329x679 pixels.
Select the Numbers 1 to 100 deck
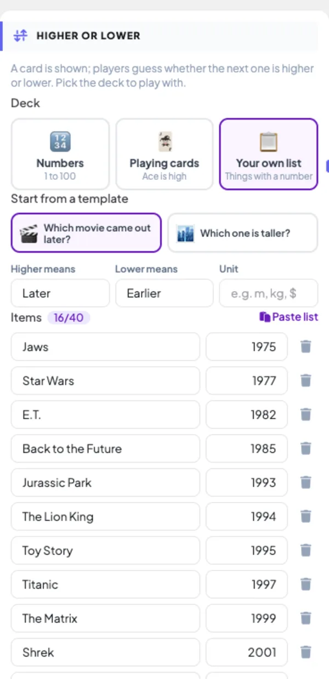coord(60,154)
